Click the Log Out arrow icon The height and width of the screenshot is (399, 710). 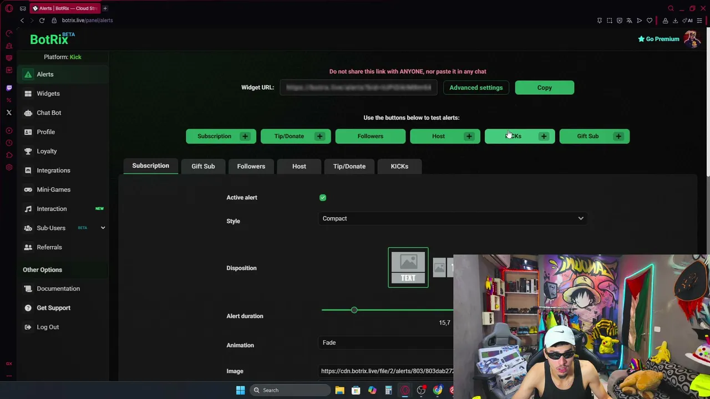(28, 327)
